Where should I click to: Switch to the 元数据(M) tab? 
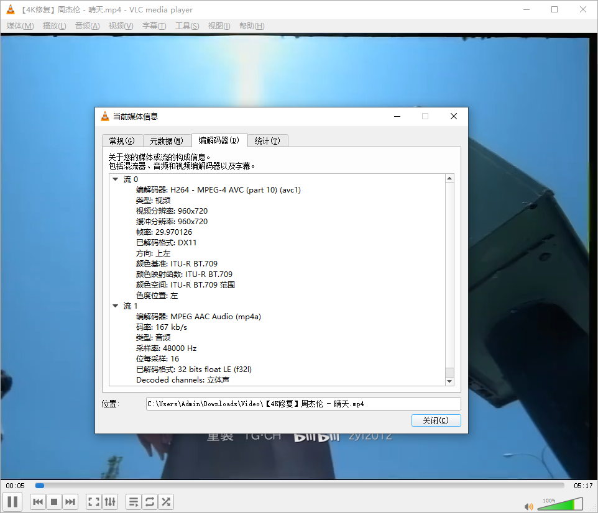[167, 141]
